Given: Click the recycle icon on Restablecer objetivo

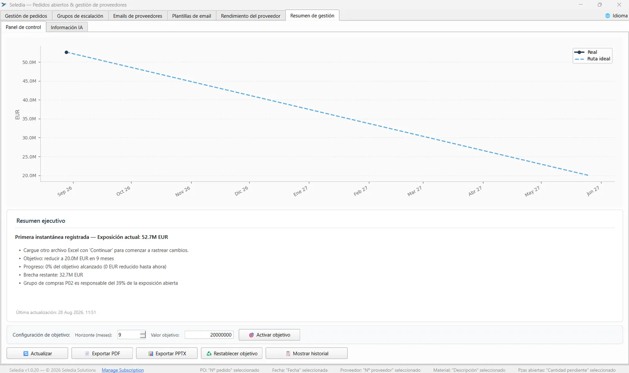Looking at the screenshot, I should click(209, 353).
